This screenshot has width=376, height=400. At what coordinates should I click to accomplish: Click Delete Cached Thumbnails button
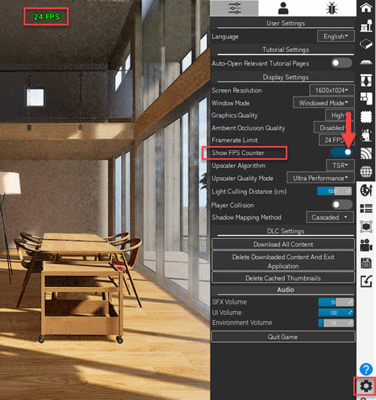[x=283, y=278]
